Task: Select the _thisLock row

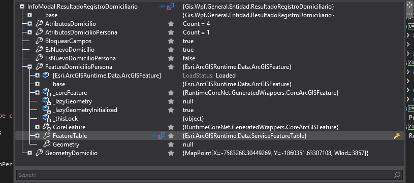Action: tap(209, 119)
